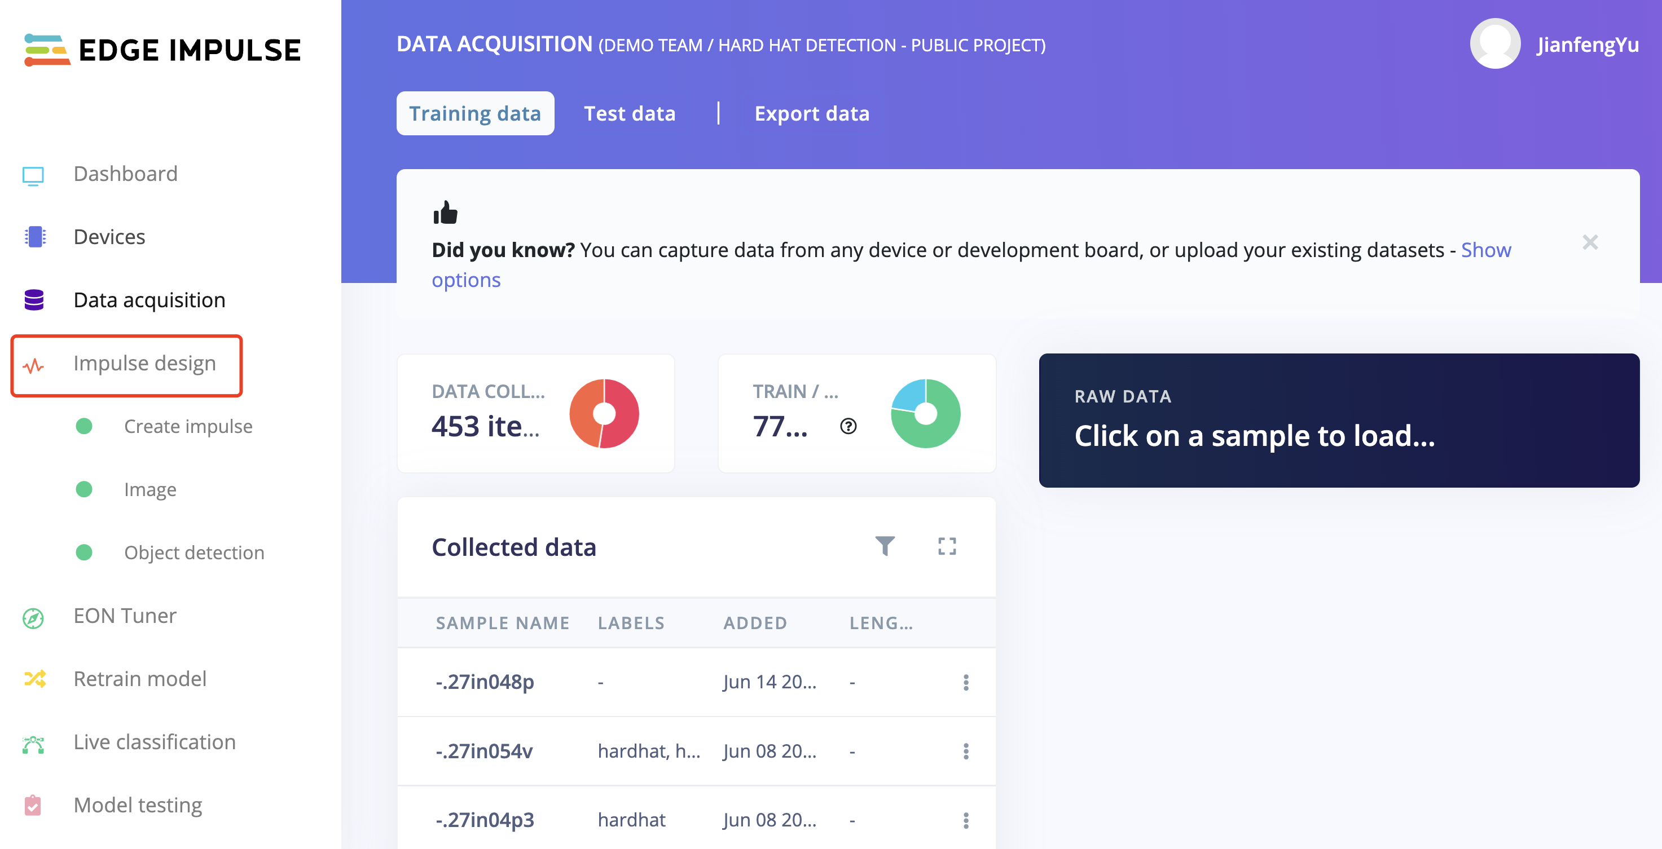Open the three-dot menu for sample -.27in04p3
The width and height of the screenshot is (1662, 849).
pyautogui.click(x=965, y=820)
